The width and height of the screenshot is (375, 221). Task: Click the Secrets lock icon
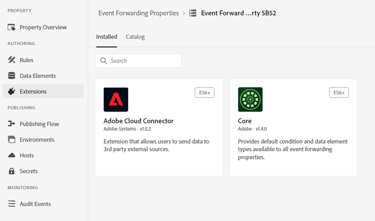11,171
